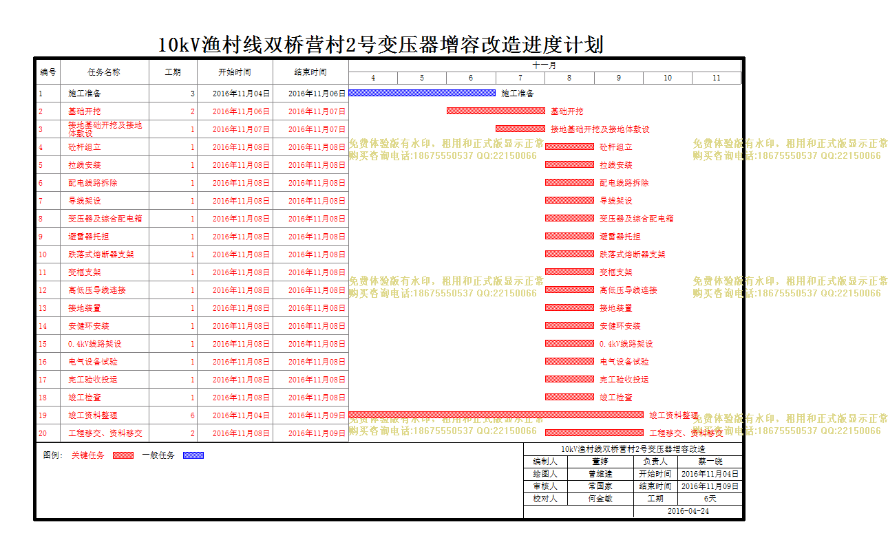Click 完工验收投运 in the task name column
Screen dimensions: 888x553
93,380
